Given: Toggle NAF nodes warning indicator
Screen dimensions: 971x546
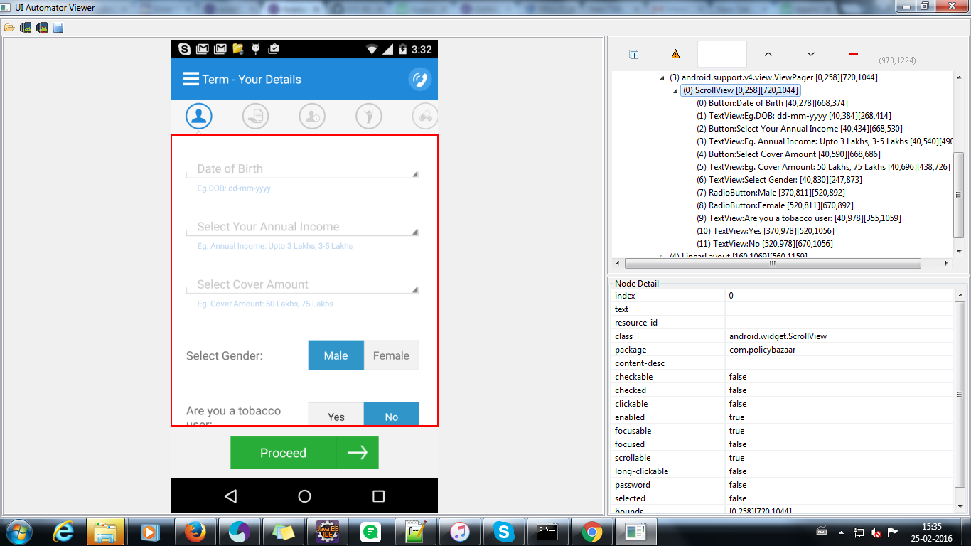Looking at the screenshot, I should tap(675, 53).
